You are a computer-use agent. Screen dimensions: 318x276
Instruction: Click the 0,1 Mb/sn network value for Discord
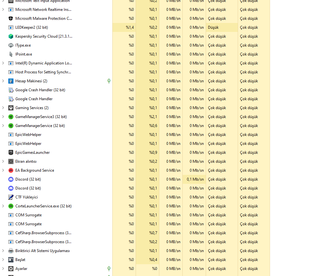click(x=195, y=179)
